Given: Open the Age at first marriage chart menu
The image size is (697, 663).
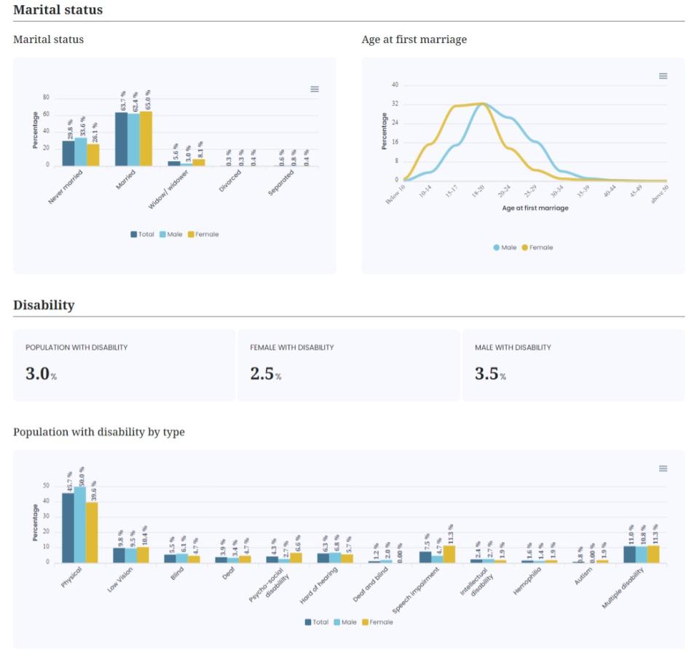Looking at the screenshot, I should click(663, 76).
